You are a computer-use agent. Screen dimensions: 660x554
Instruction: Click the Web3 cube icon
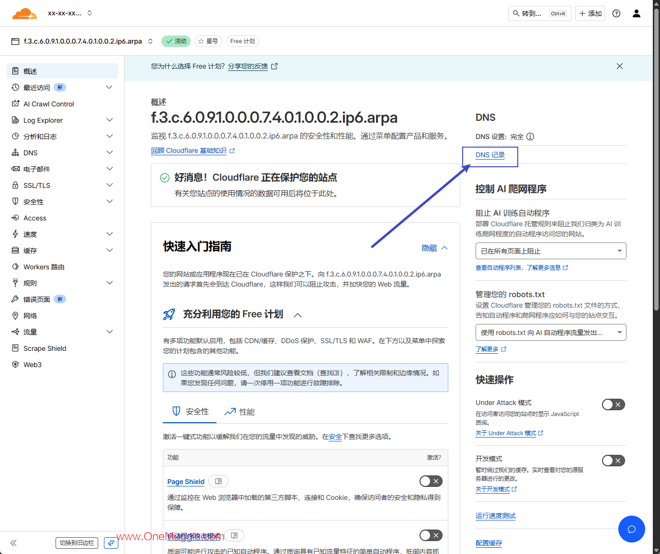[x=15, y=364]
